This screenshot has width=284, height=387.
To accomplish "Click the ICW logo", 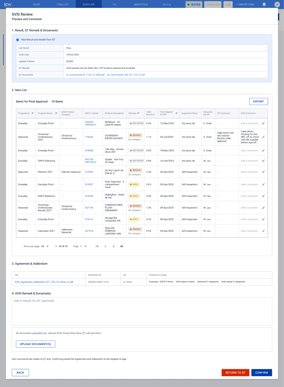I will click(8, 5).
